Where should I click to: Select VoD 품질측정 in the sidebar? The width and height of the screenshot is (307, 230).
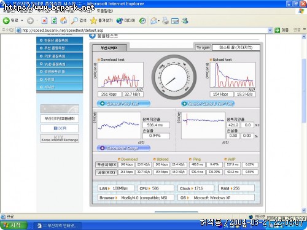[60, 64]
